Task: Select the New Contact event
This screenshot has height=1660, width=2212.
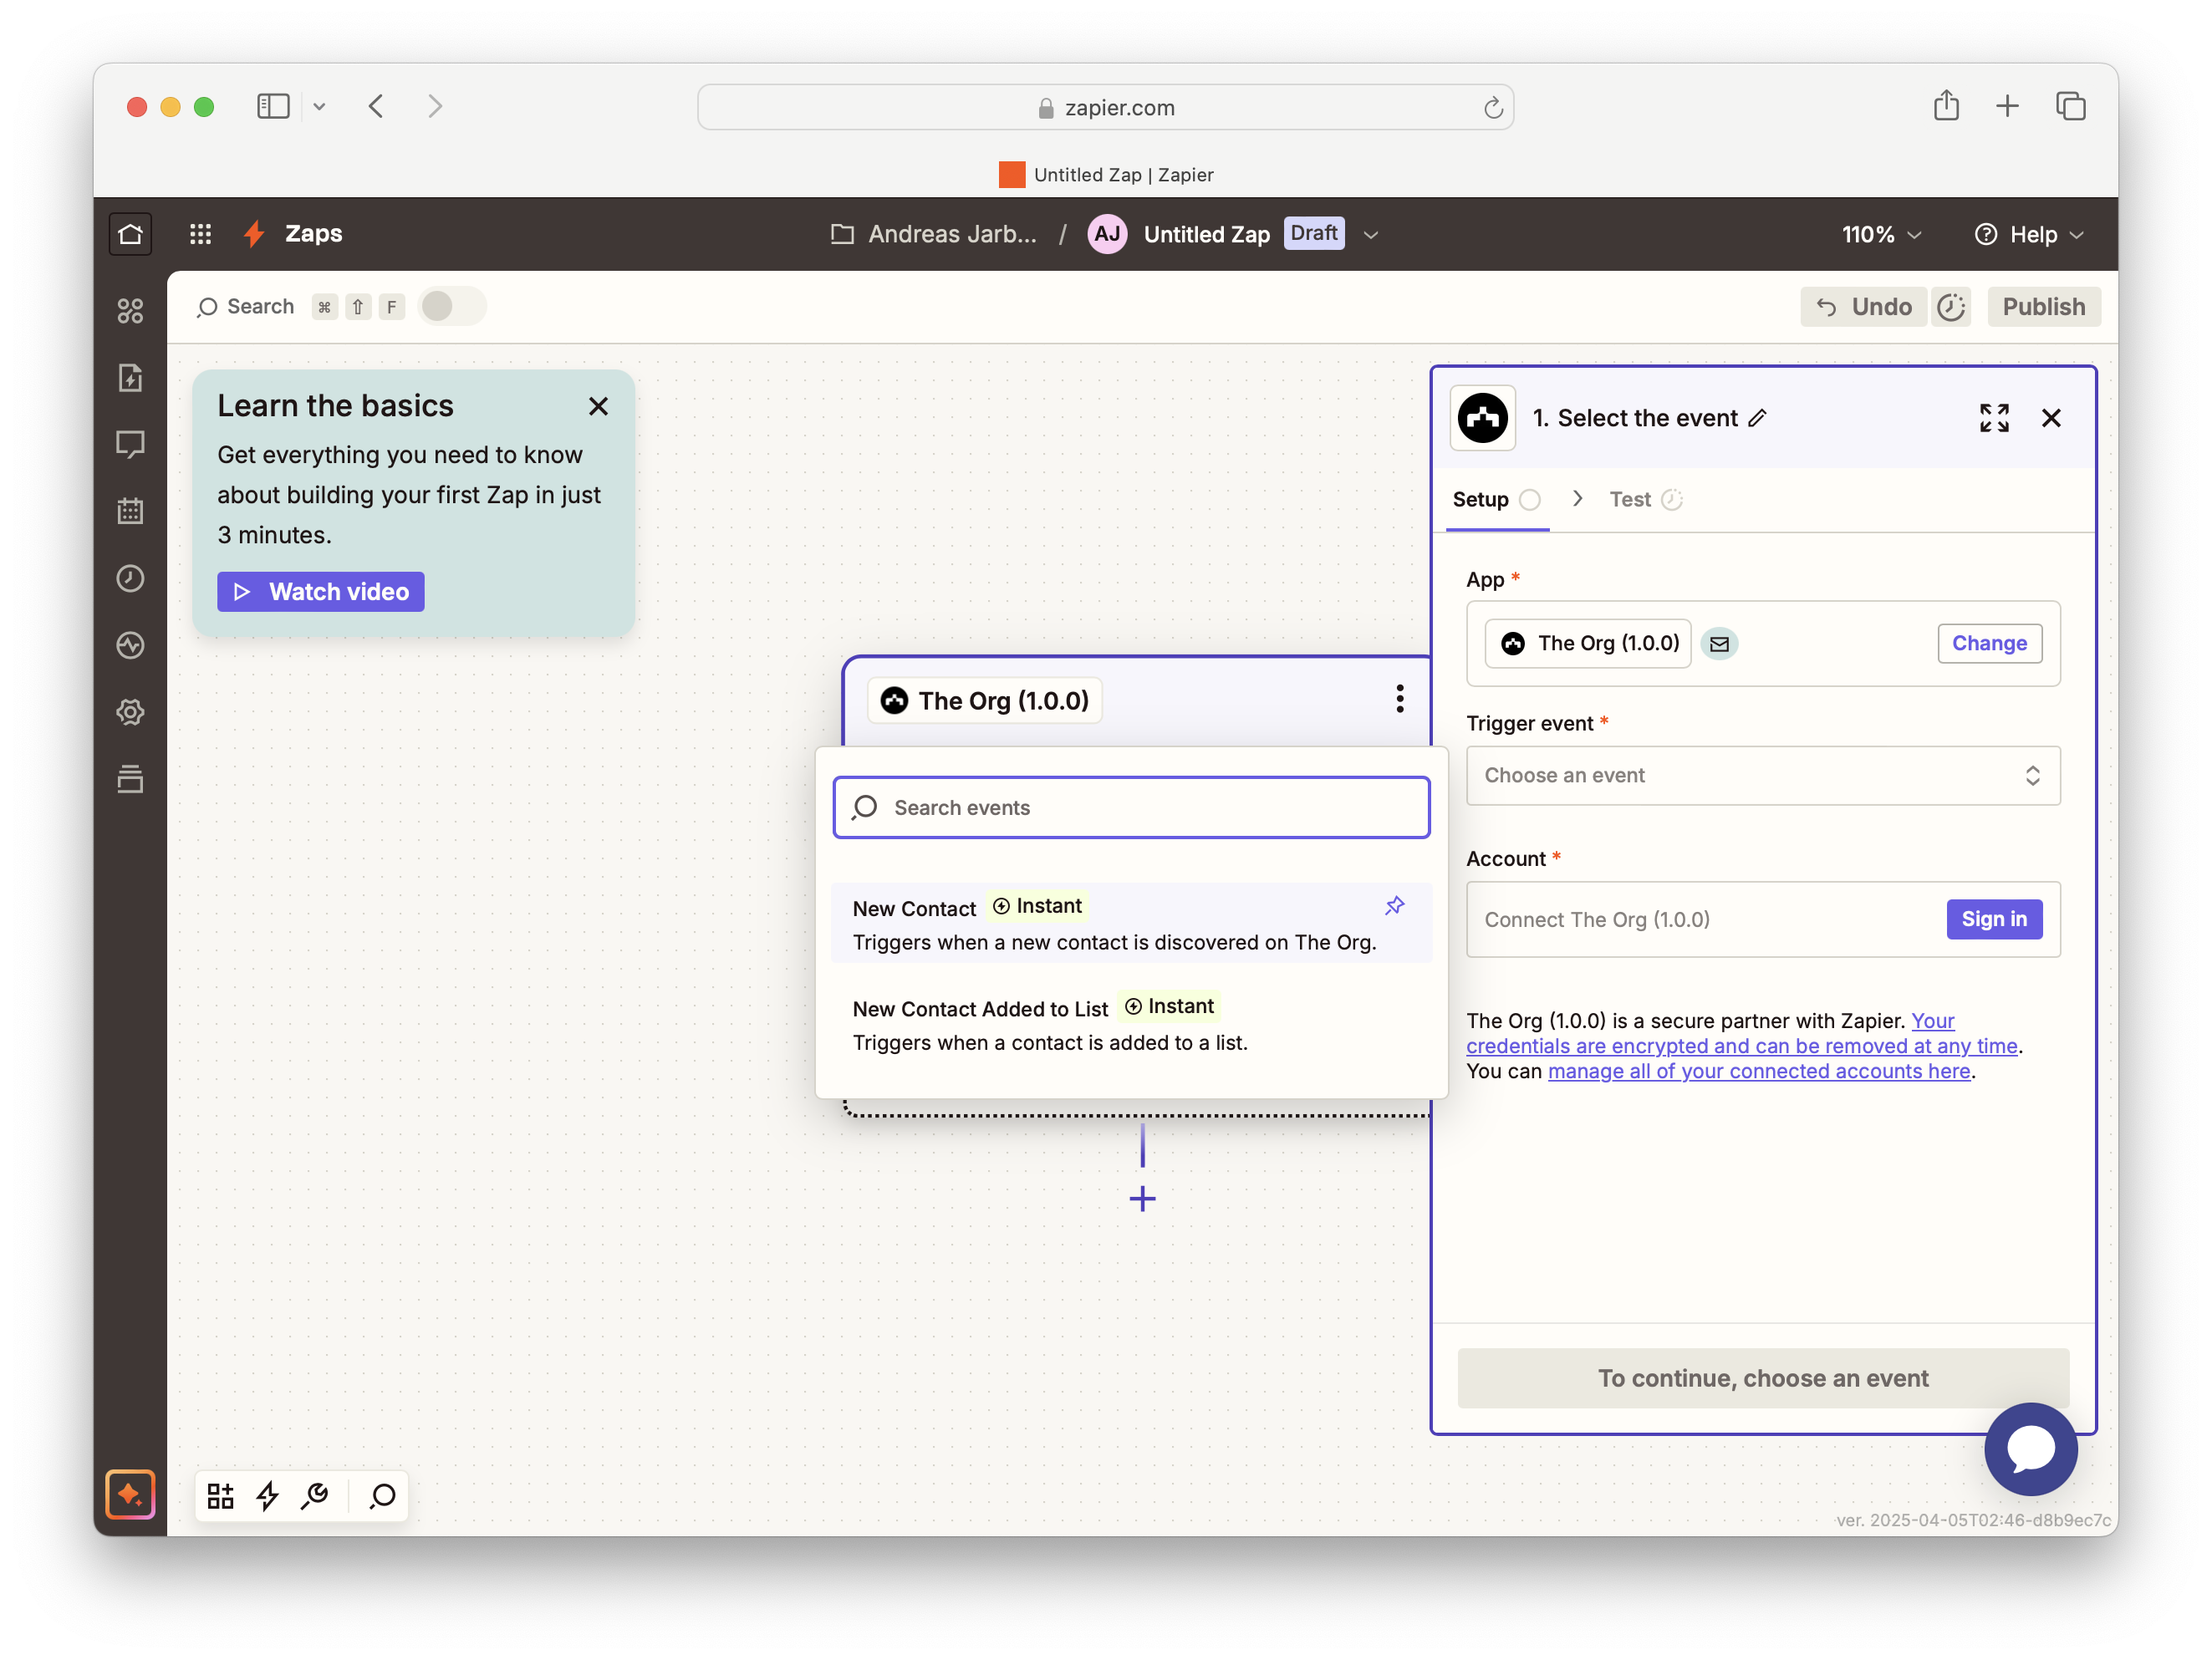Action: tap(1131, 923)
